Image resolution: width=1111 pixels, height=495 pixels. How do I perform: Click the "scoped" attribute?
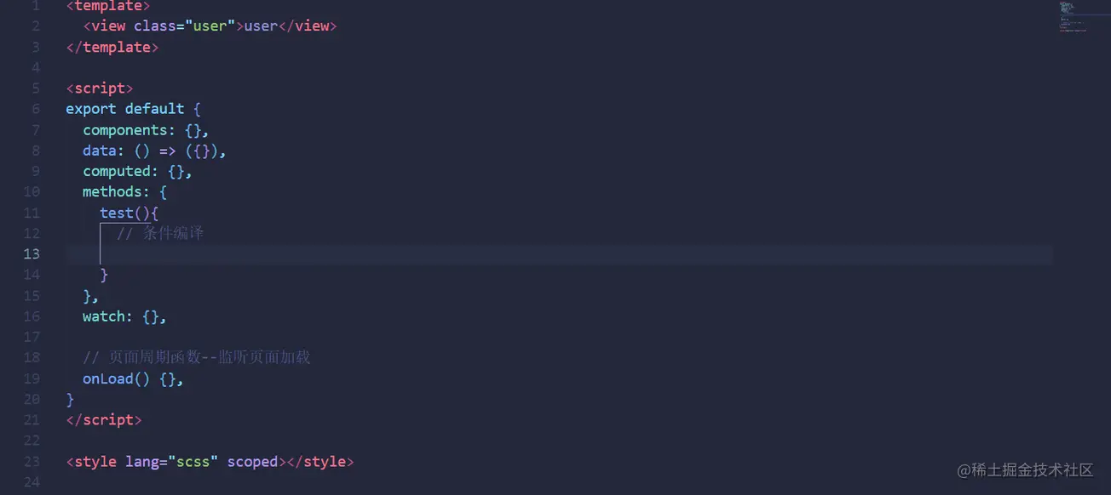(x=252, y=462)
